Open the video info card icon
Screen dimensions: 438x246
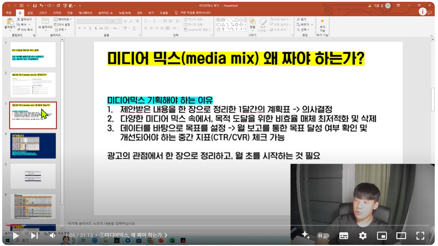coord(422,12)
